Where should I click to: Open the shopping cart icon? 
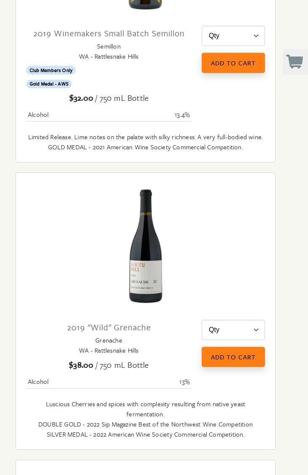[294, 62]
